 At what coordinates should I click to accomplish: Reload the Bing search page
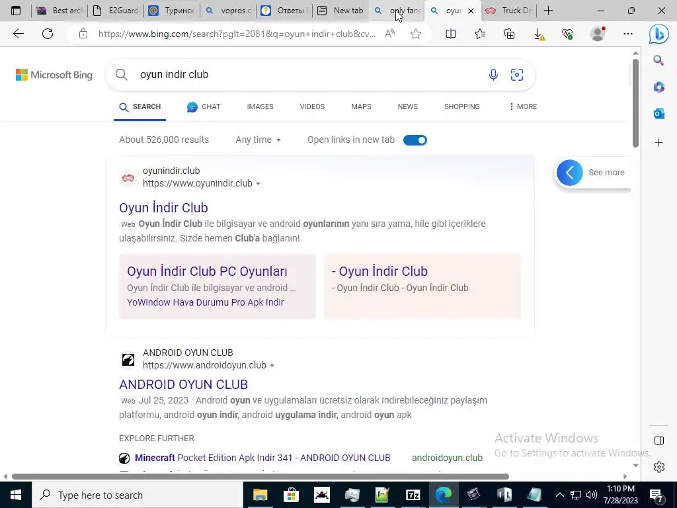(48, 34)
